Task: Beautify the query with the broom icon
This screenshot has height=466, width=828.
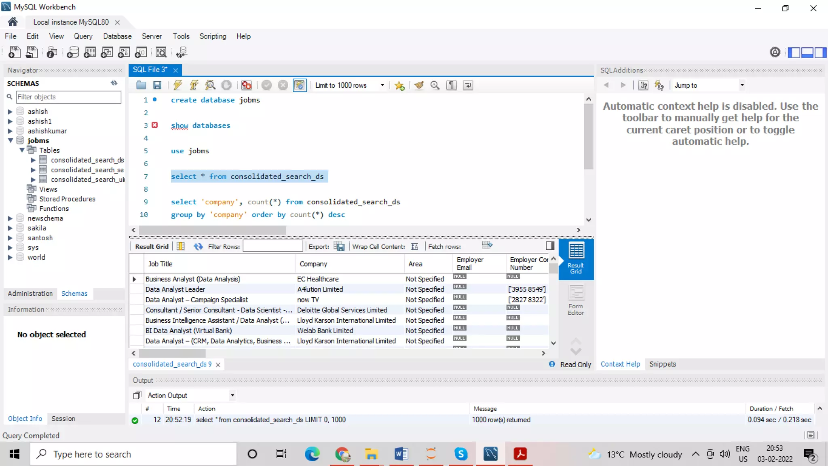Action: 419,85
